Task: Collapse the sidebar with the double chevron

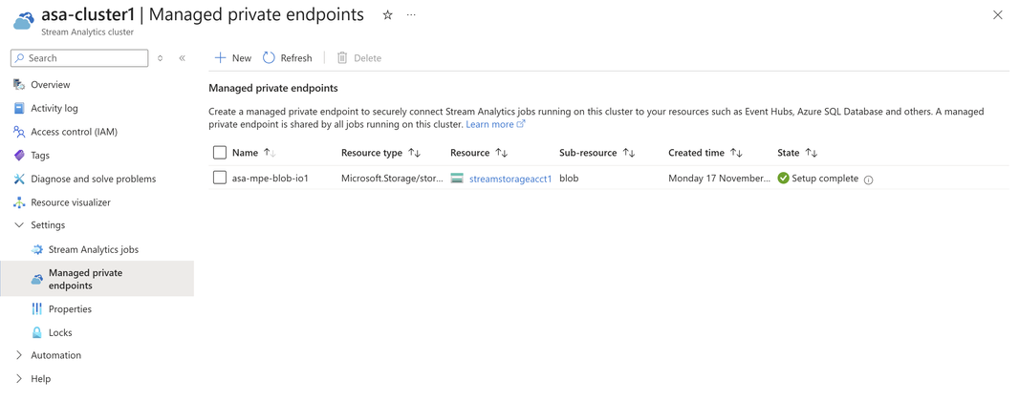Action: (182, 58)
